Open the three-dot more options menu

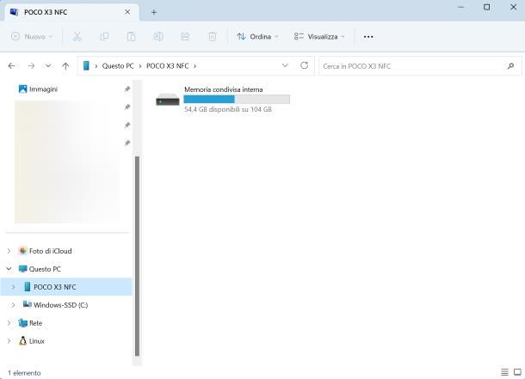point(368,36)
